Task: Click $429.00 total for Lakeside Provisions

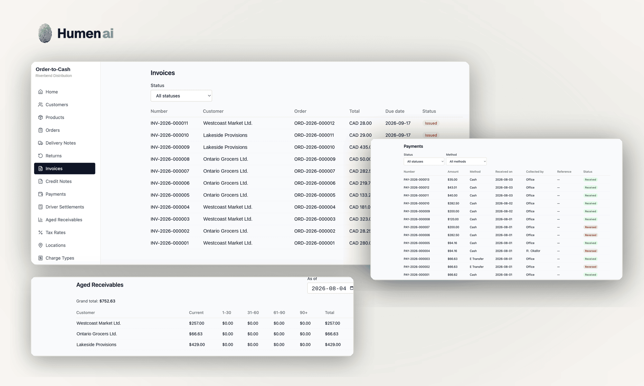Action: [333, 345]
